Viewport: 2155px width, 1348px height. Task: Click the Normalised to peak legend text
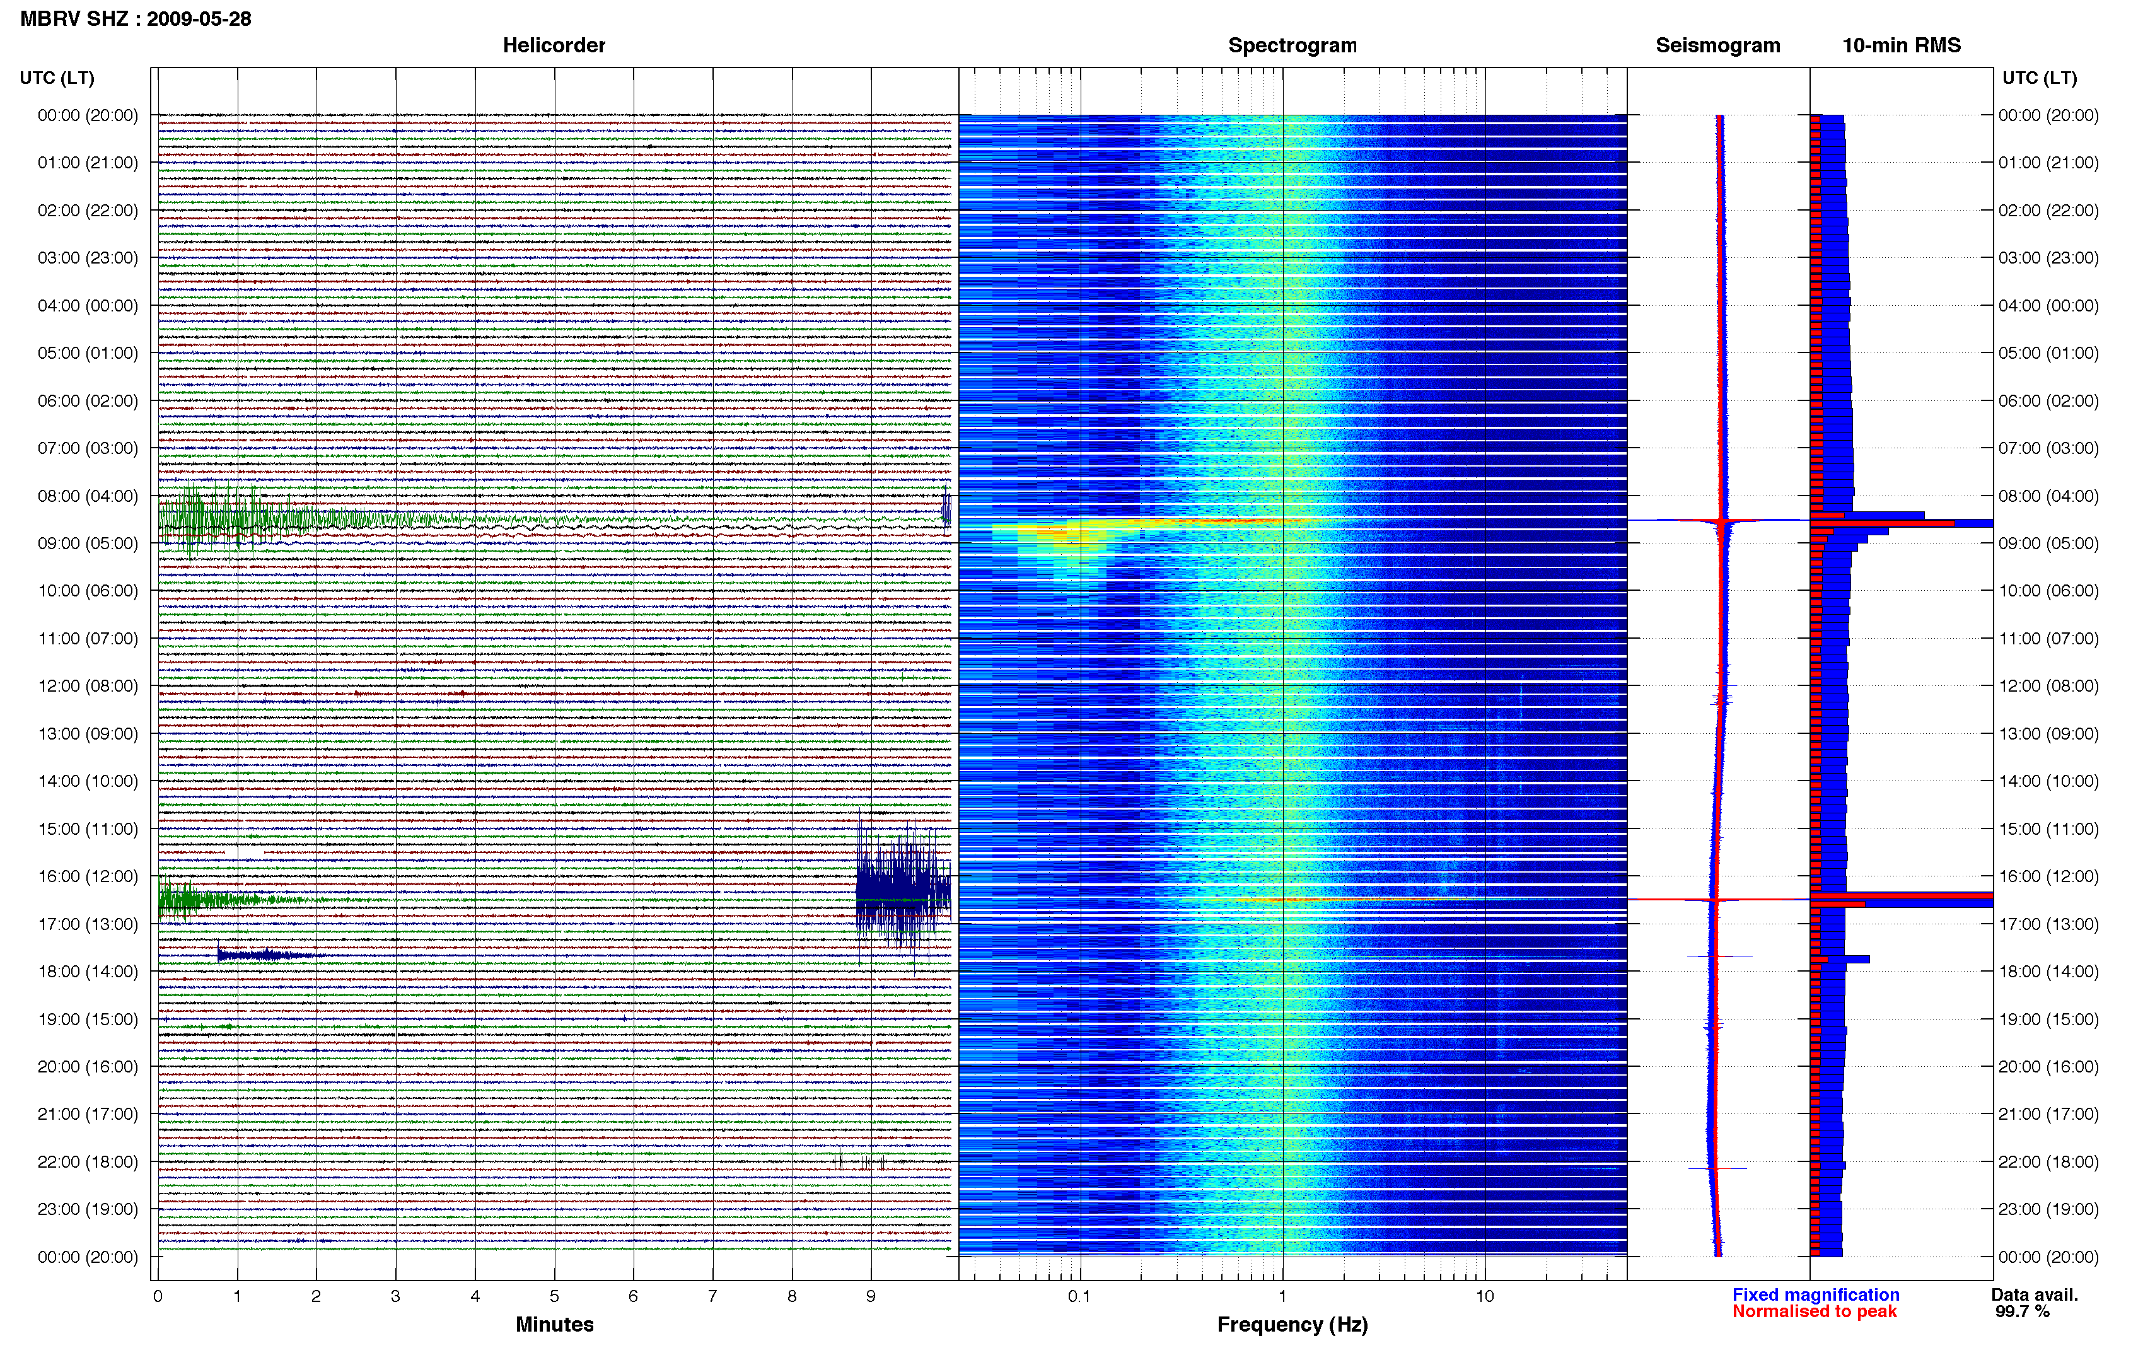coord(1815,1311)
